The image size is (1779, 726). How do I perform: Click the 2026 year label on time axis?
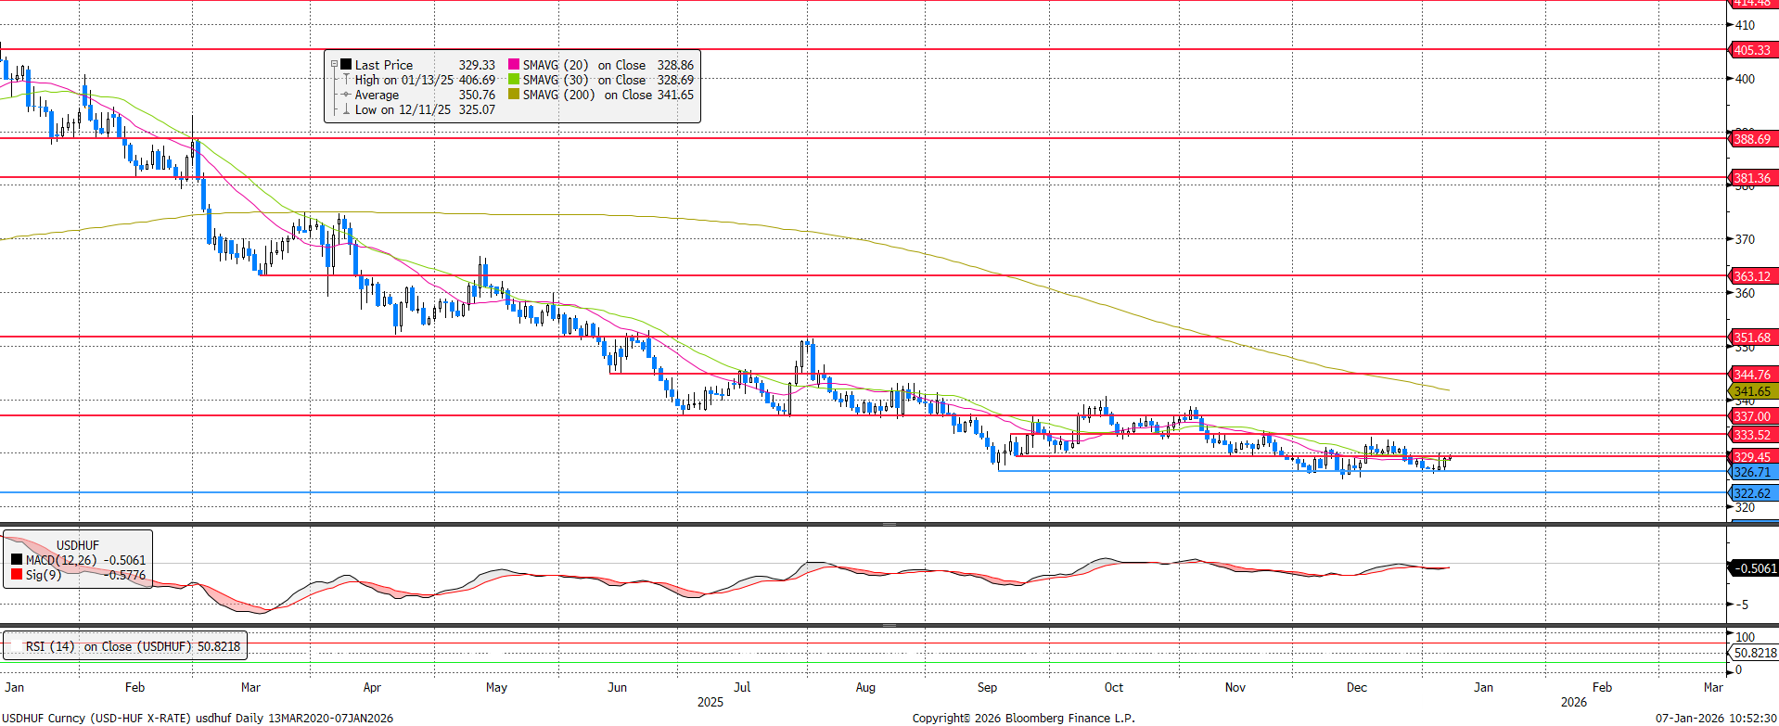(x=1573, y=702)
